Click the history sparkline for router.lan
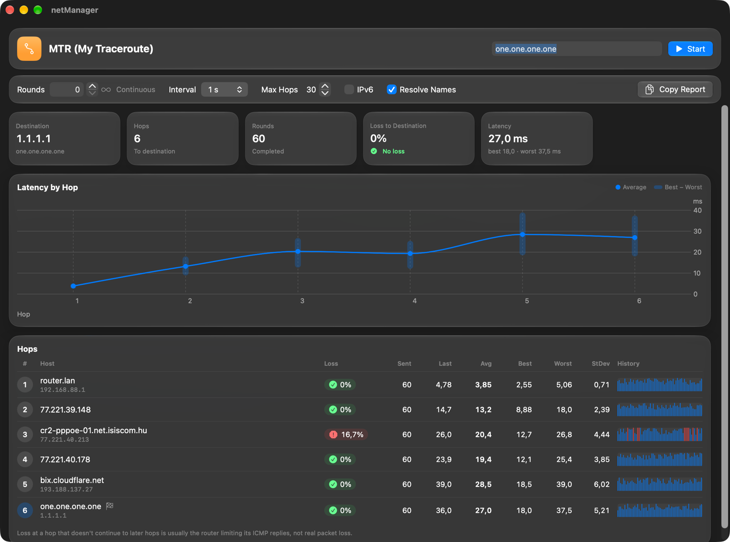The image size is (730, 542). (659, 385)
